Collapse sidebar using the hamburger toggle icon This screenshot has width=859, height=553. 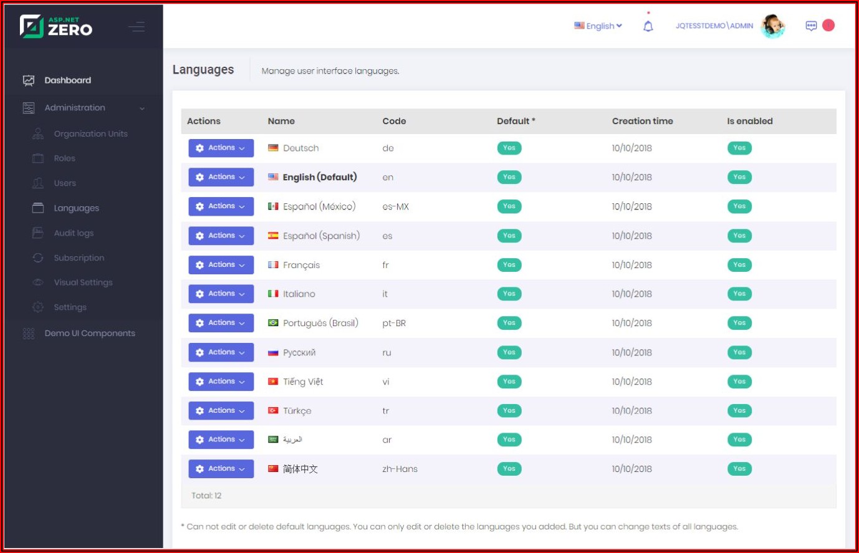137,26
